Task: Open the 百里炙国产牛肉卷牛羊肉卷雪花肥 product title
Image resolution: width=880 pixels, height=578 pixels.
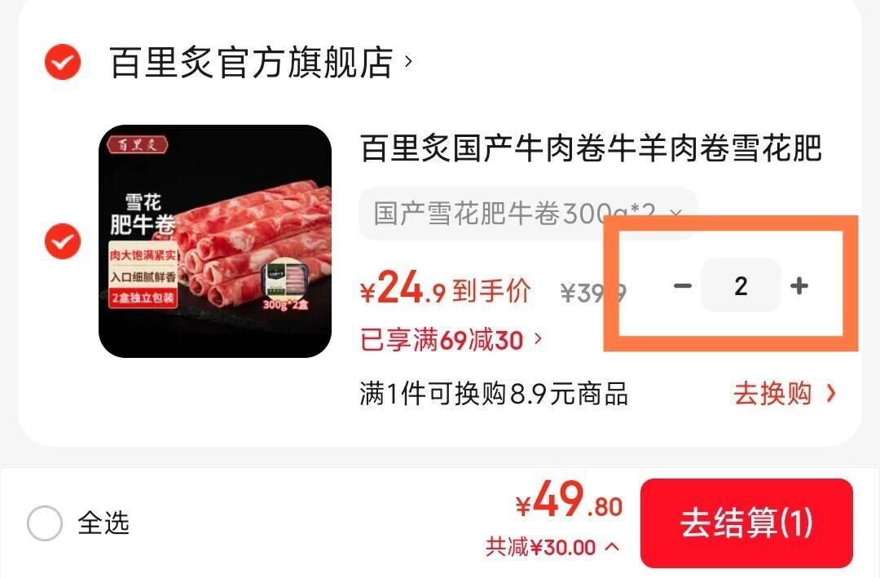Action: tap(591, 148)
